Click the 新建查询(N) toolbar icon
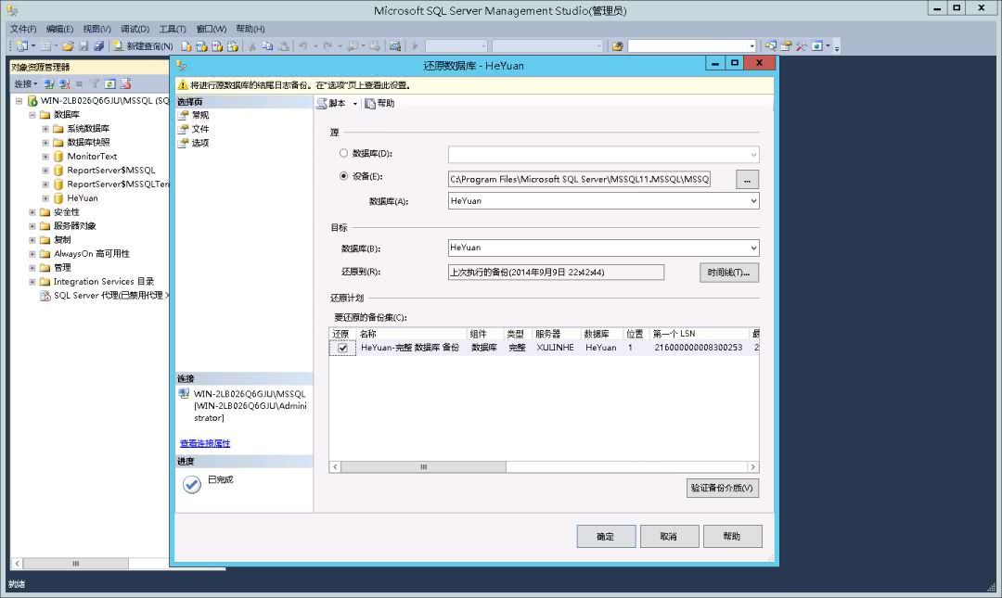 pyautogui.click(x=118, y=46)
